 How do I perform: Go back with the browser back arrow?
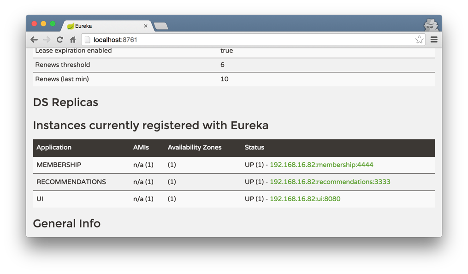pos(34,40)
